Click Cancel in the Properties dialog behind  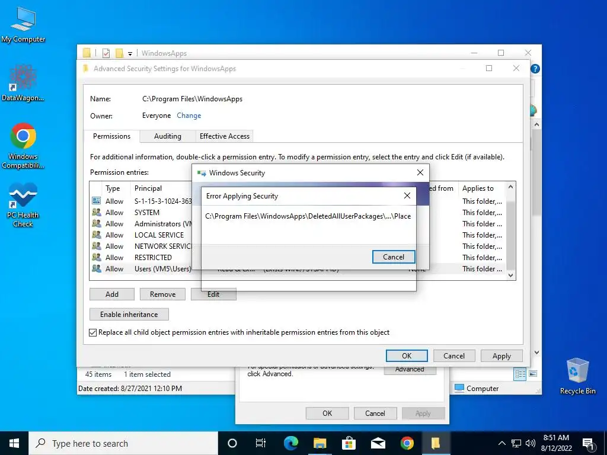pyautogui.click(x=375, y=413)
